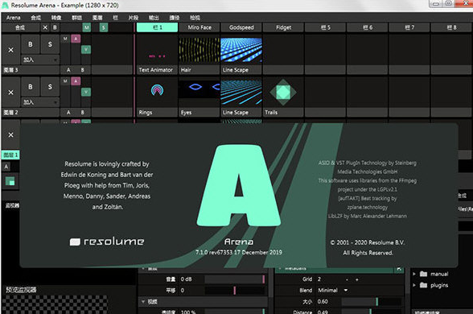This screenshot has height=314, width=473.
Task: Click the Grid value field
Action: click(x=329, y=279)
